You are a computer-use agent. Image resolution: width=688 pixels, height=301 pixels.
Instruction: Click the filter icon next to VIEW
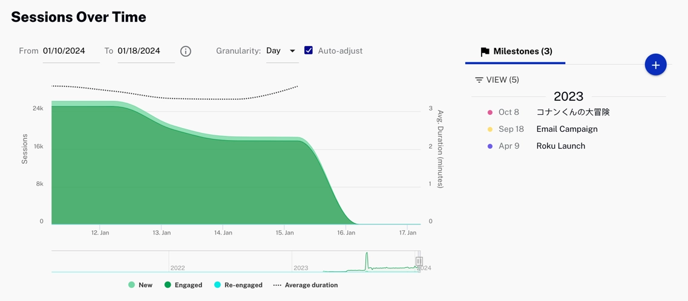coord(479,80)
